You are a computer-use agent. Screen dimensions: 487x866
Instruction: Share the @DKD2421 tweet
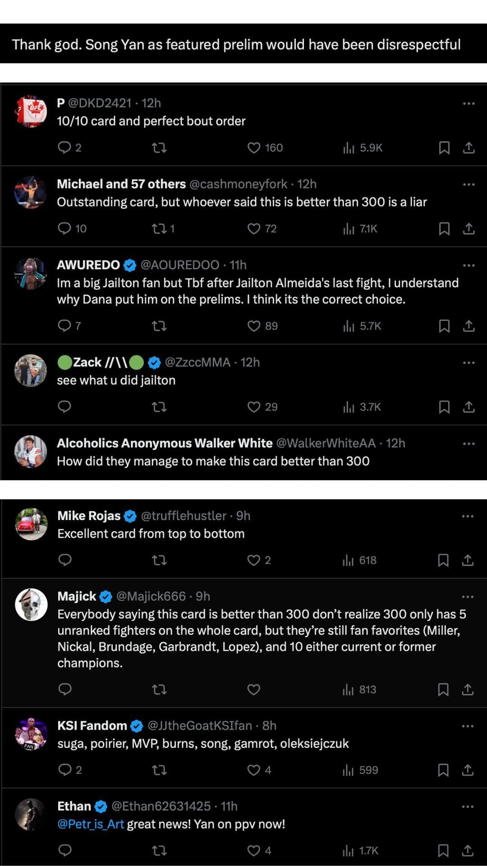coord(469,148)
